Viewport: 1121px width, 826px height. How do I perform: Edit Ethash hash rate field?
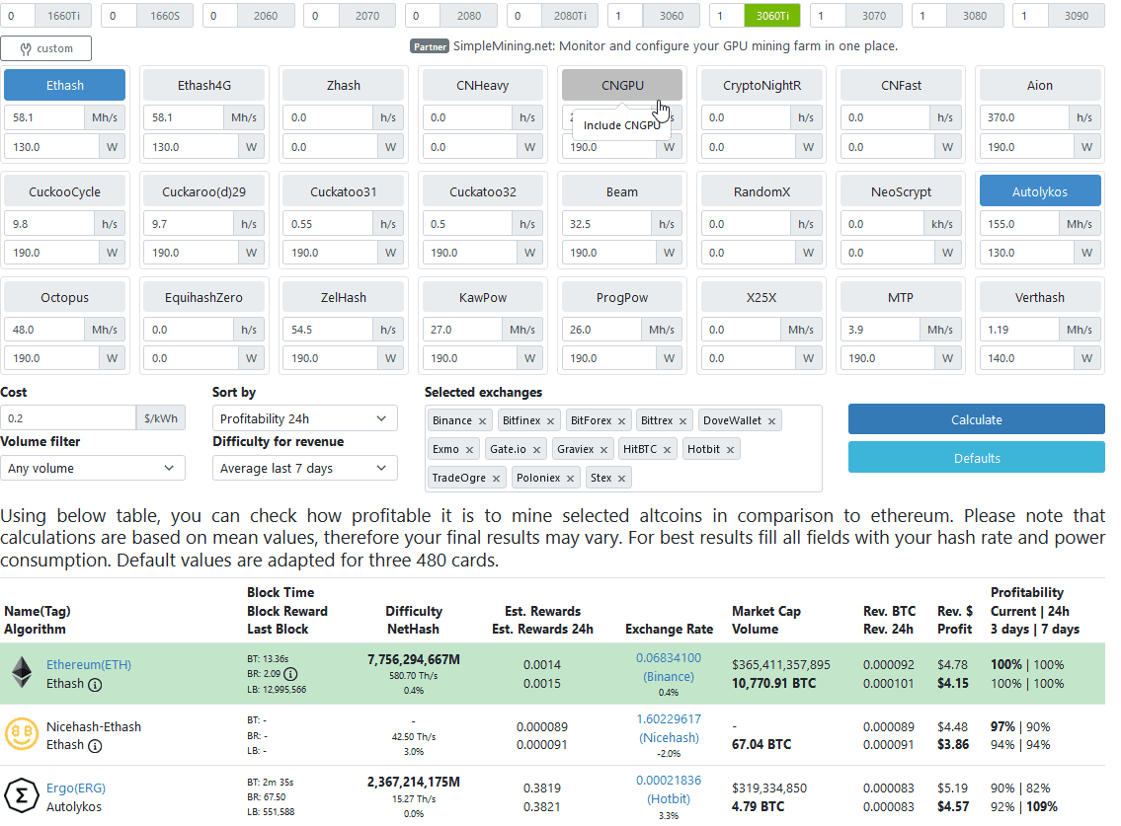click(x=44, y=117)
